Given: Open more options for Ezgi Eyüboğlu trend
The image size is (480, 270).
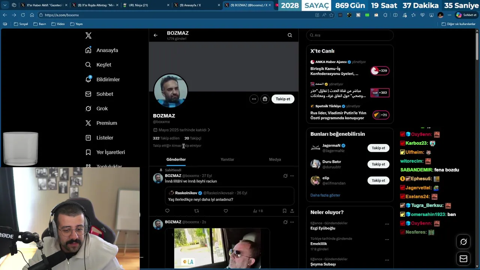Looking at the screenshot, I should click(387, 224).
